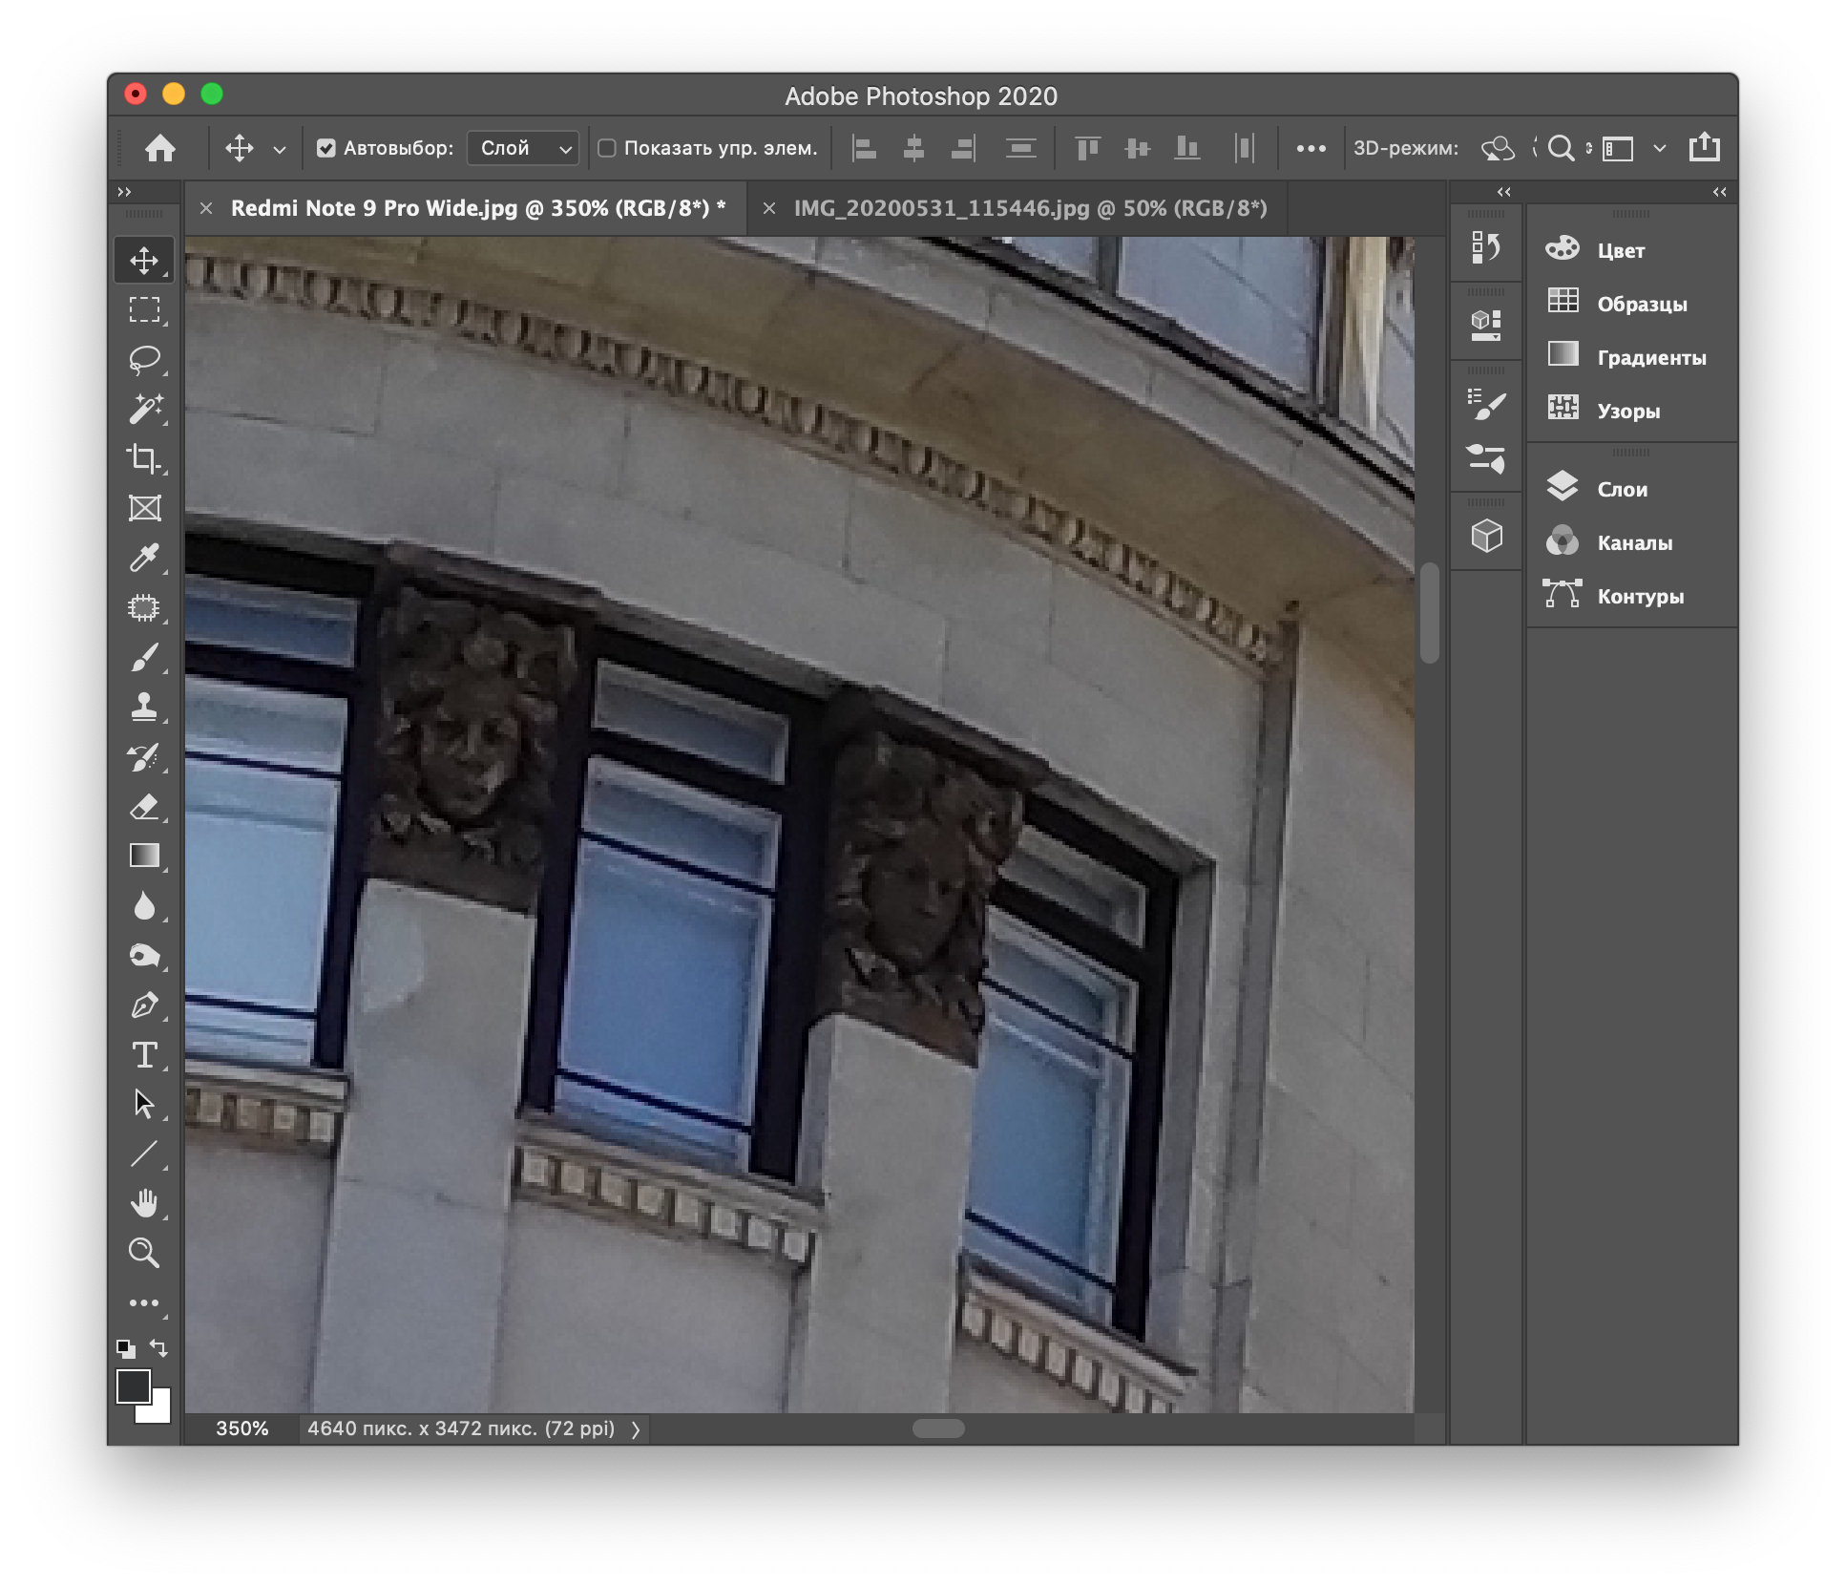
Task: Select the Eraser tool
Action: coord(144,807)
